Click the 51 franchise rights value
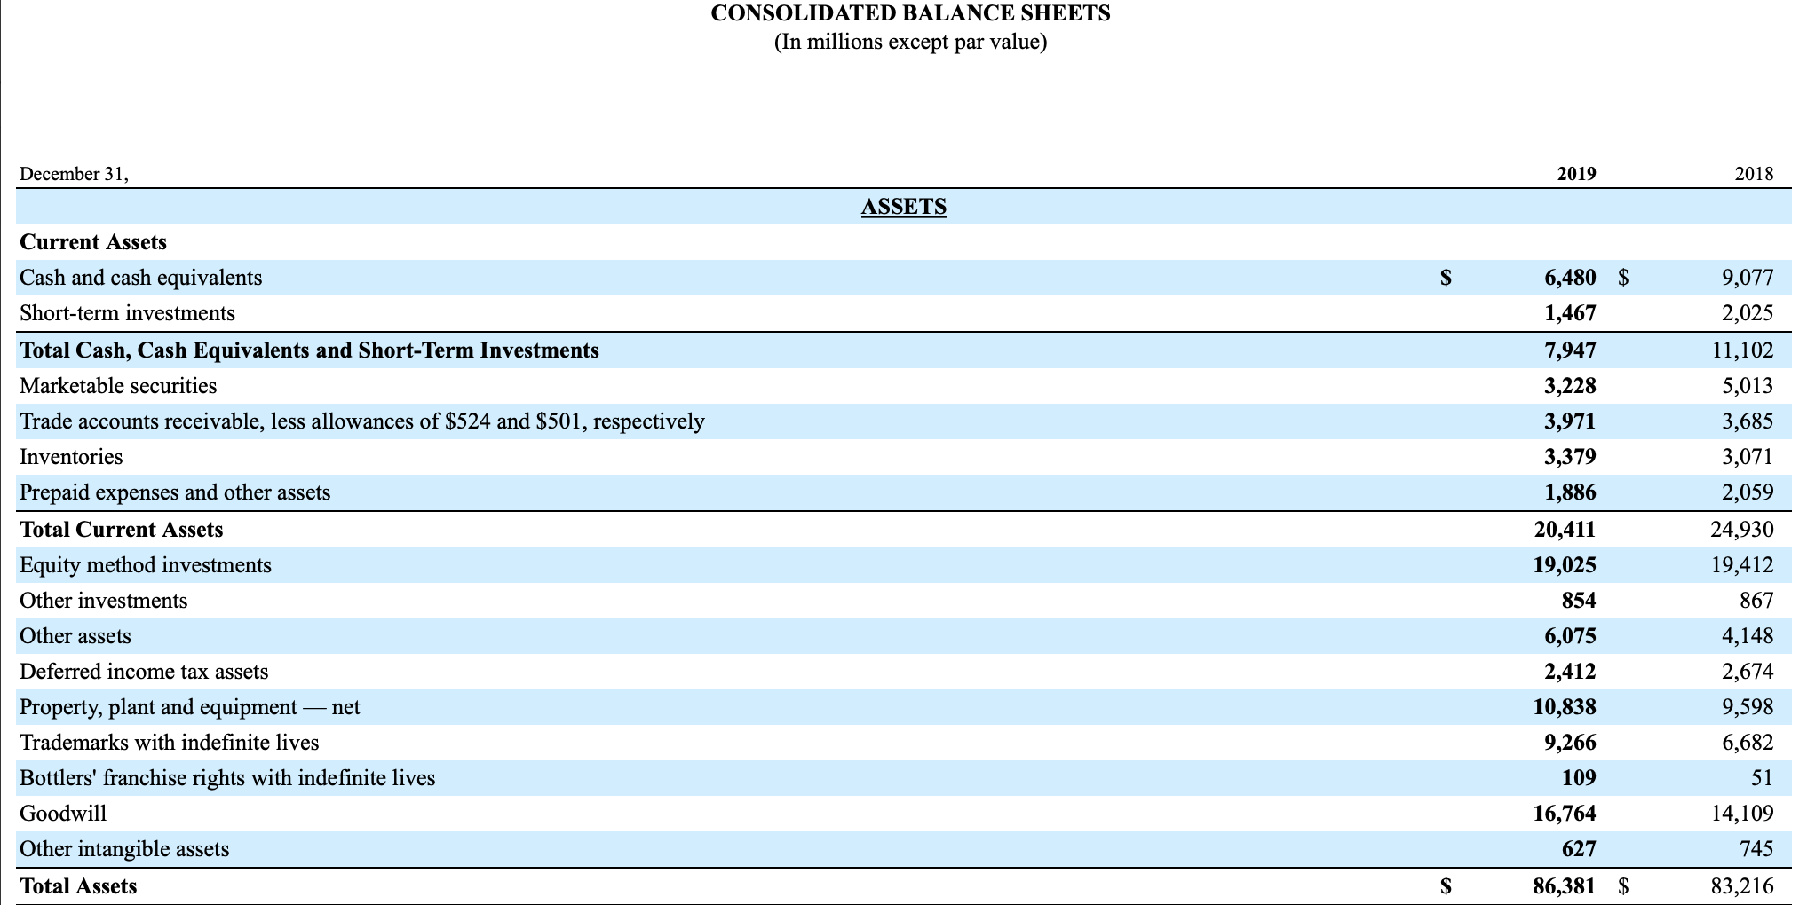This screenshot has height=905, width=1815. coord(1763,778)
